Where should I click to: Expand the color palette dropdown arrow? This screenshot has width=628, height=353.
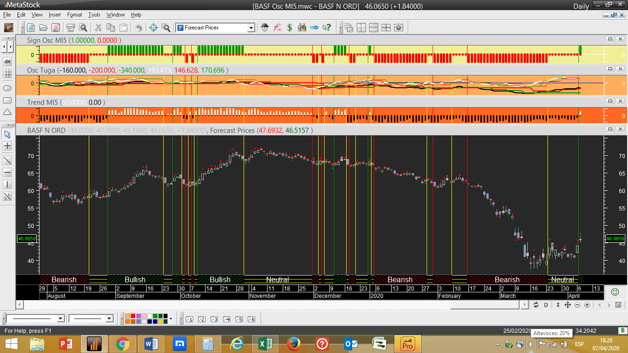(171, 319)
